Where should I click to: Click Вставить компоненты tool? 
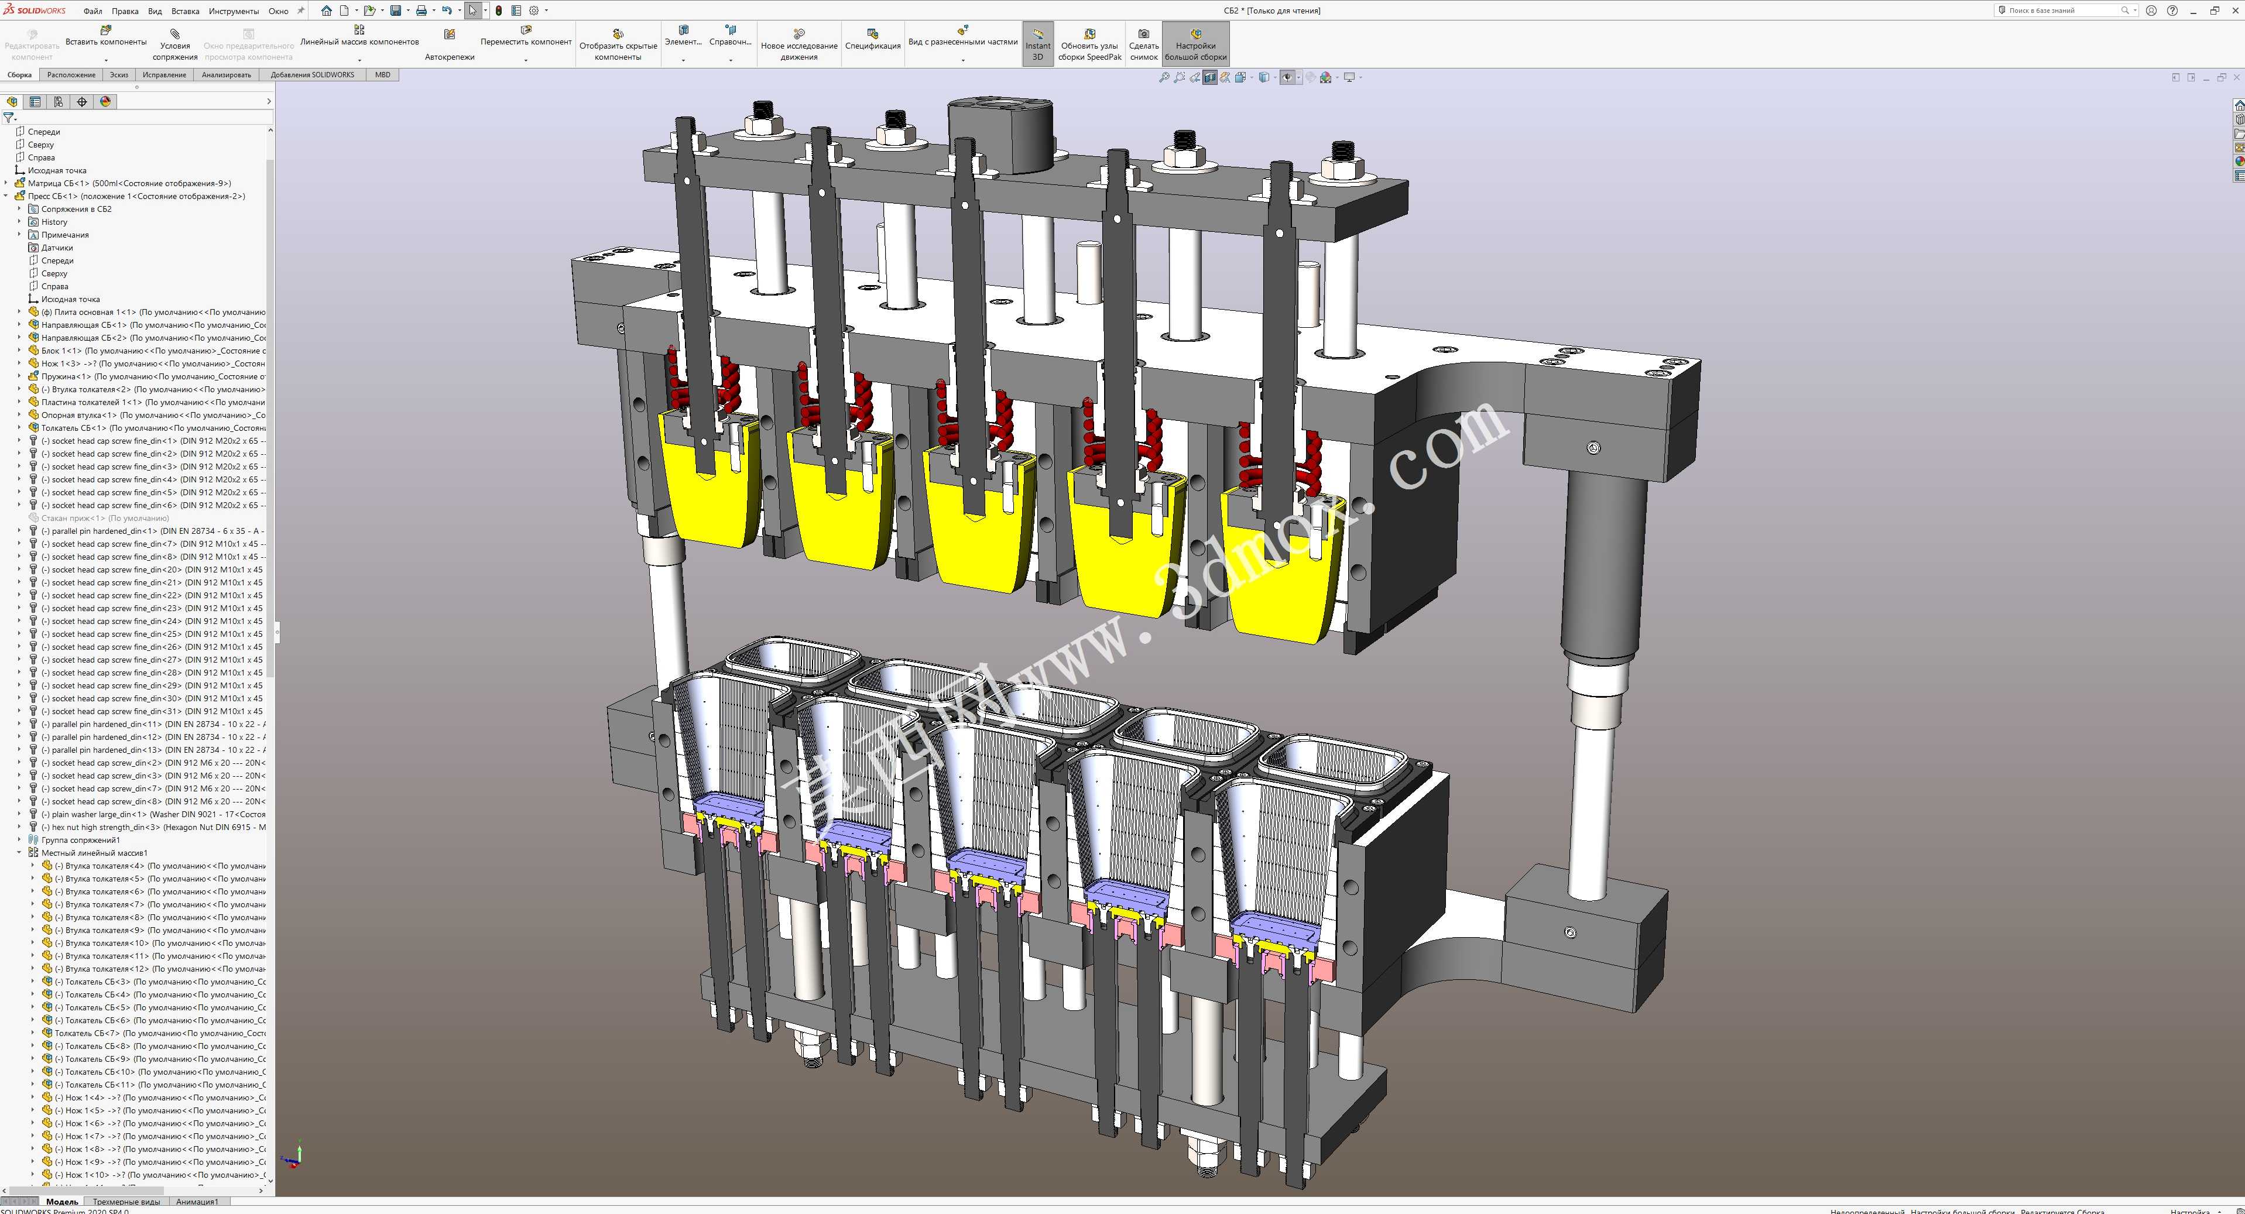click(x=107, y=36)
